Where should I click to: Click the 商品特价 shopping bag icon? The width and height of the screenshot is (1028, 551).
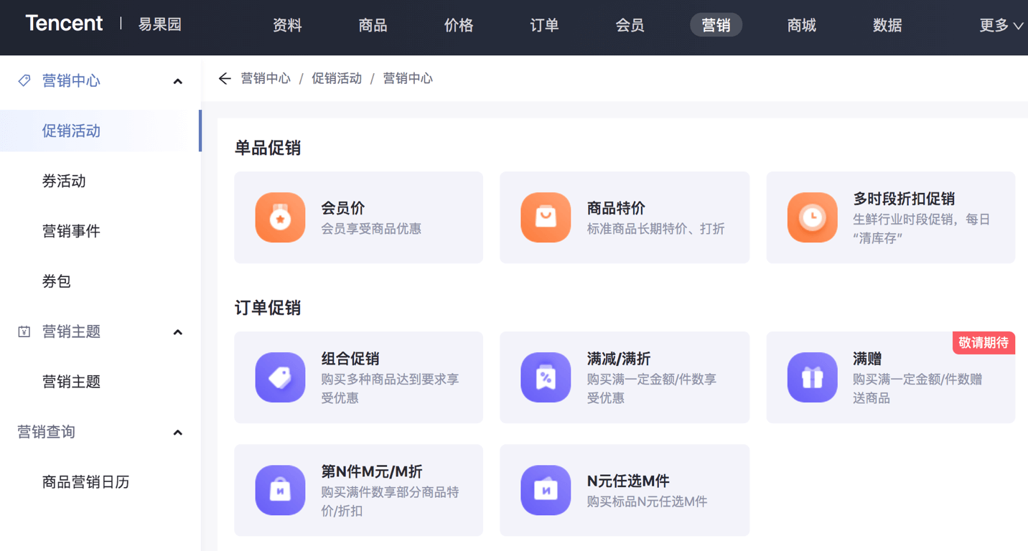click(x=546, y=217)
